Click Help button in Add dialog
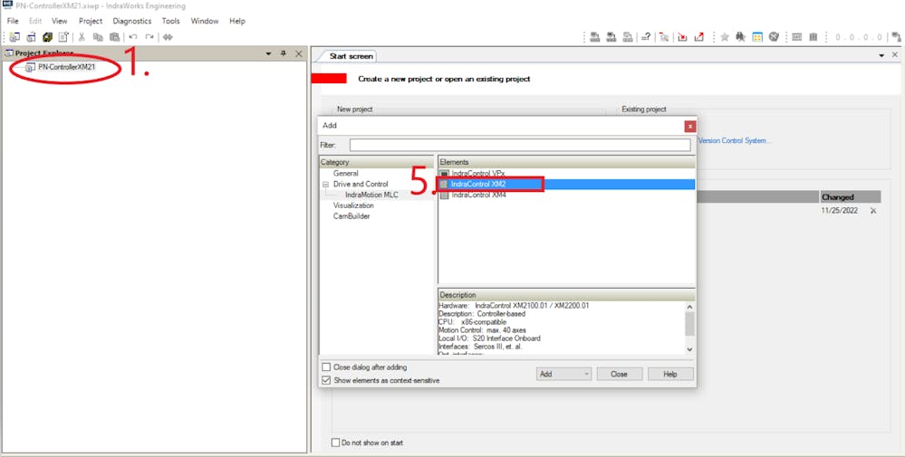This screenshot has width=905, height=457. (x=670, y=374)
